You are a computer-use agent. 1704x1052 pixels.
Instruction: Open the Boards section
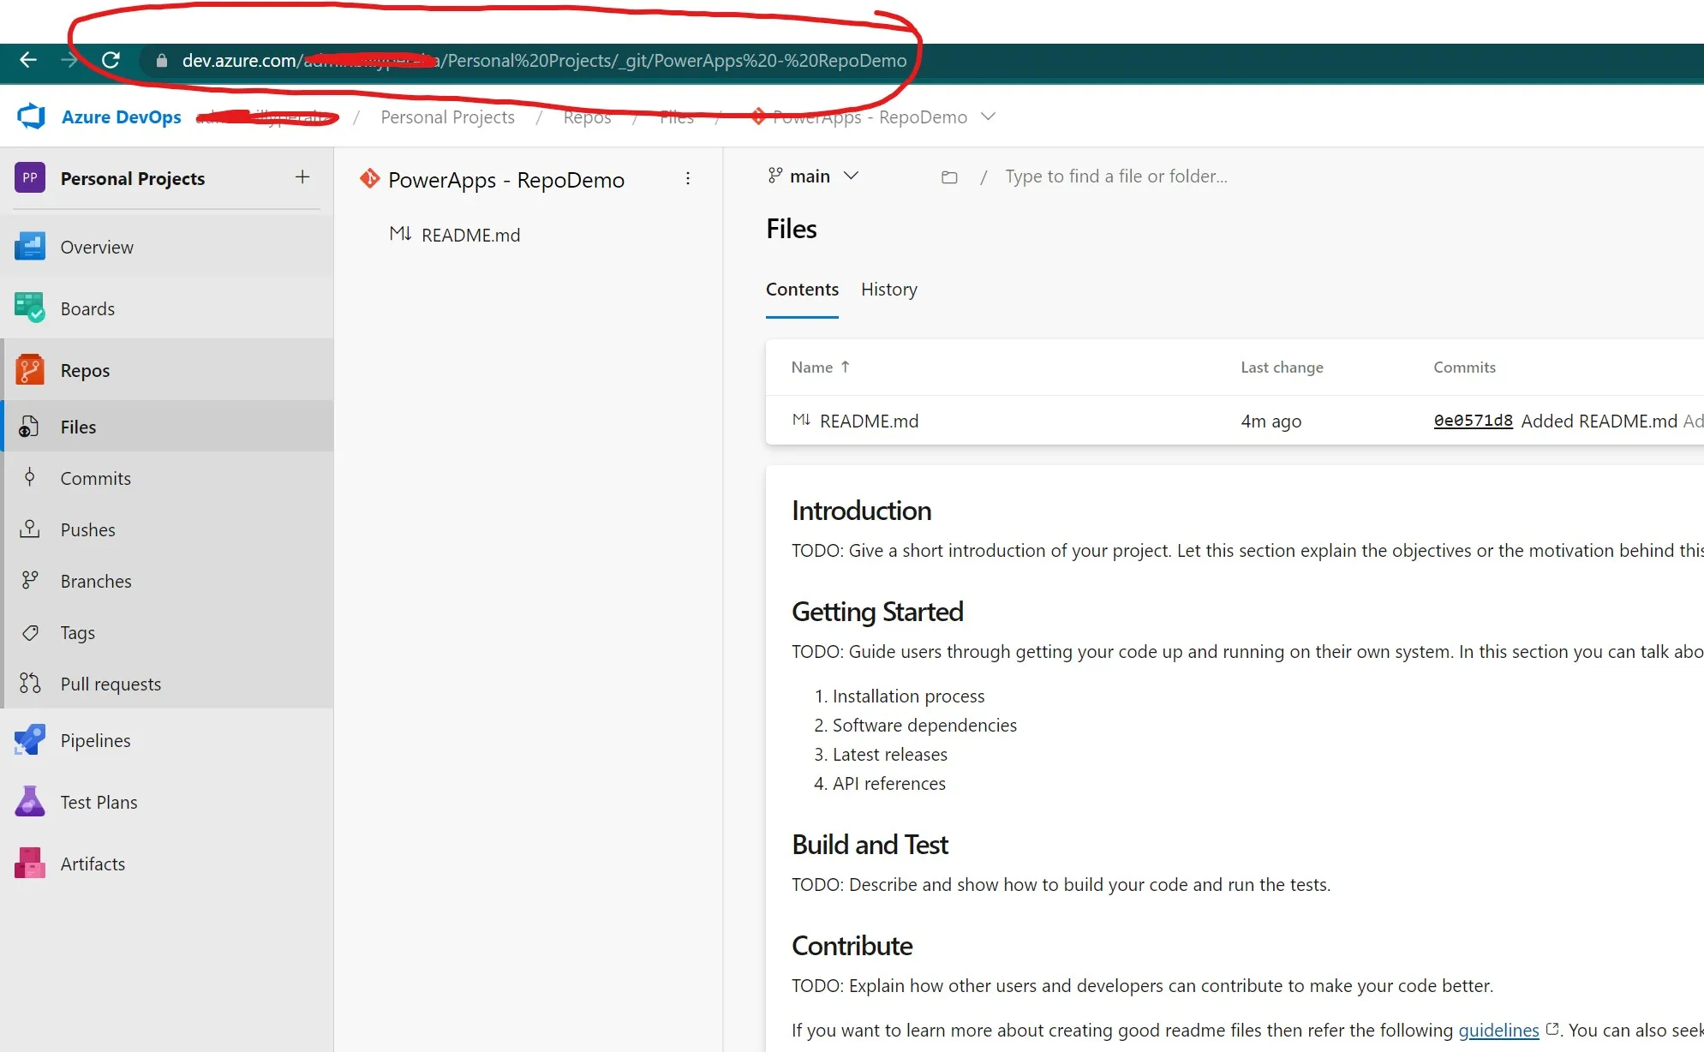[x=87, y=308]
